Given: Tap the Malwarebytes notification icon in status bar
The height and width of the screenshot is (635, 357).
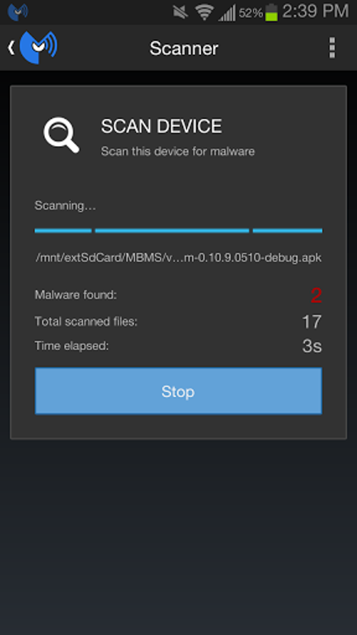Looking at the screenshot, I should 17,12.
